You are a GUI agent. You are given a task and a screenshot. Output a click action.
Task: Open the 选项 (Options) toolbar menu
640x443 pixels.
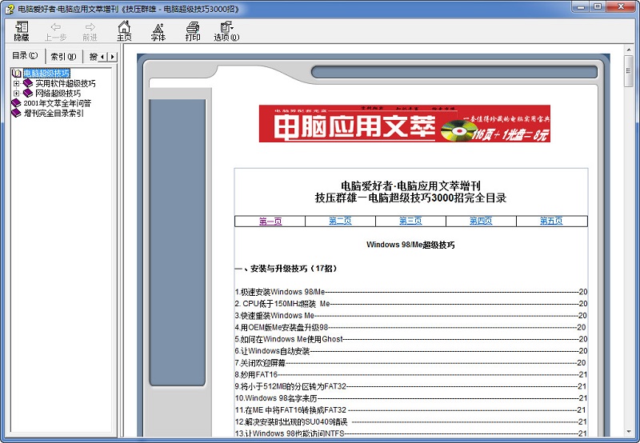coord(226,31)
